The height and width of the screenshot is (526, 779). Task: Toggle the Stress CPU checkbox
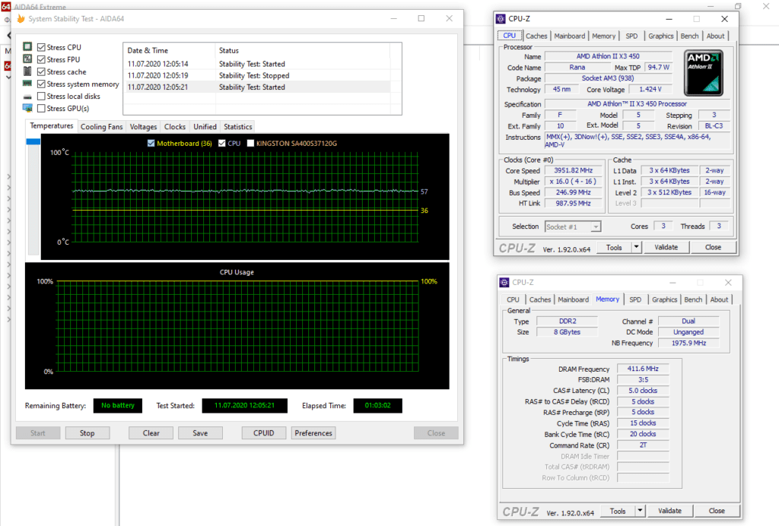[x=41, y=47]
